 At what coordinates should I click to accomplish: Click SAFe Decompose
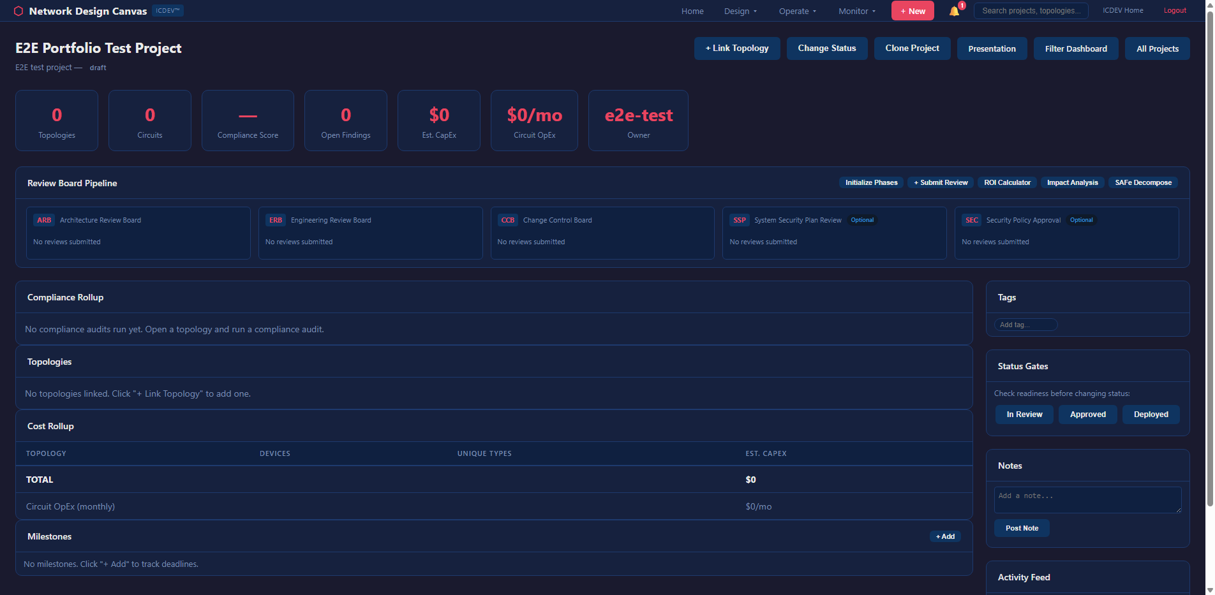click(x=1143, y=182)
